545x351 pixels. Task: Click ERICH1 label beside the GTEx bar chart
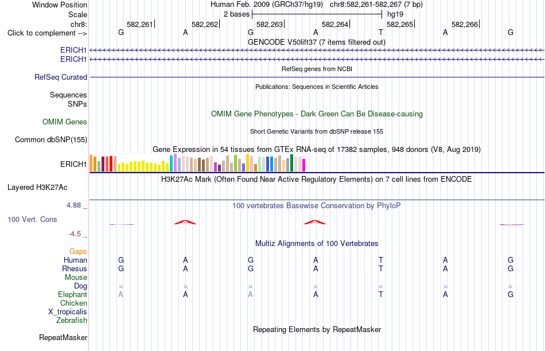click(x=73, y=164)
